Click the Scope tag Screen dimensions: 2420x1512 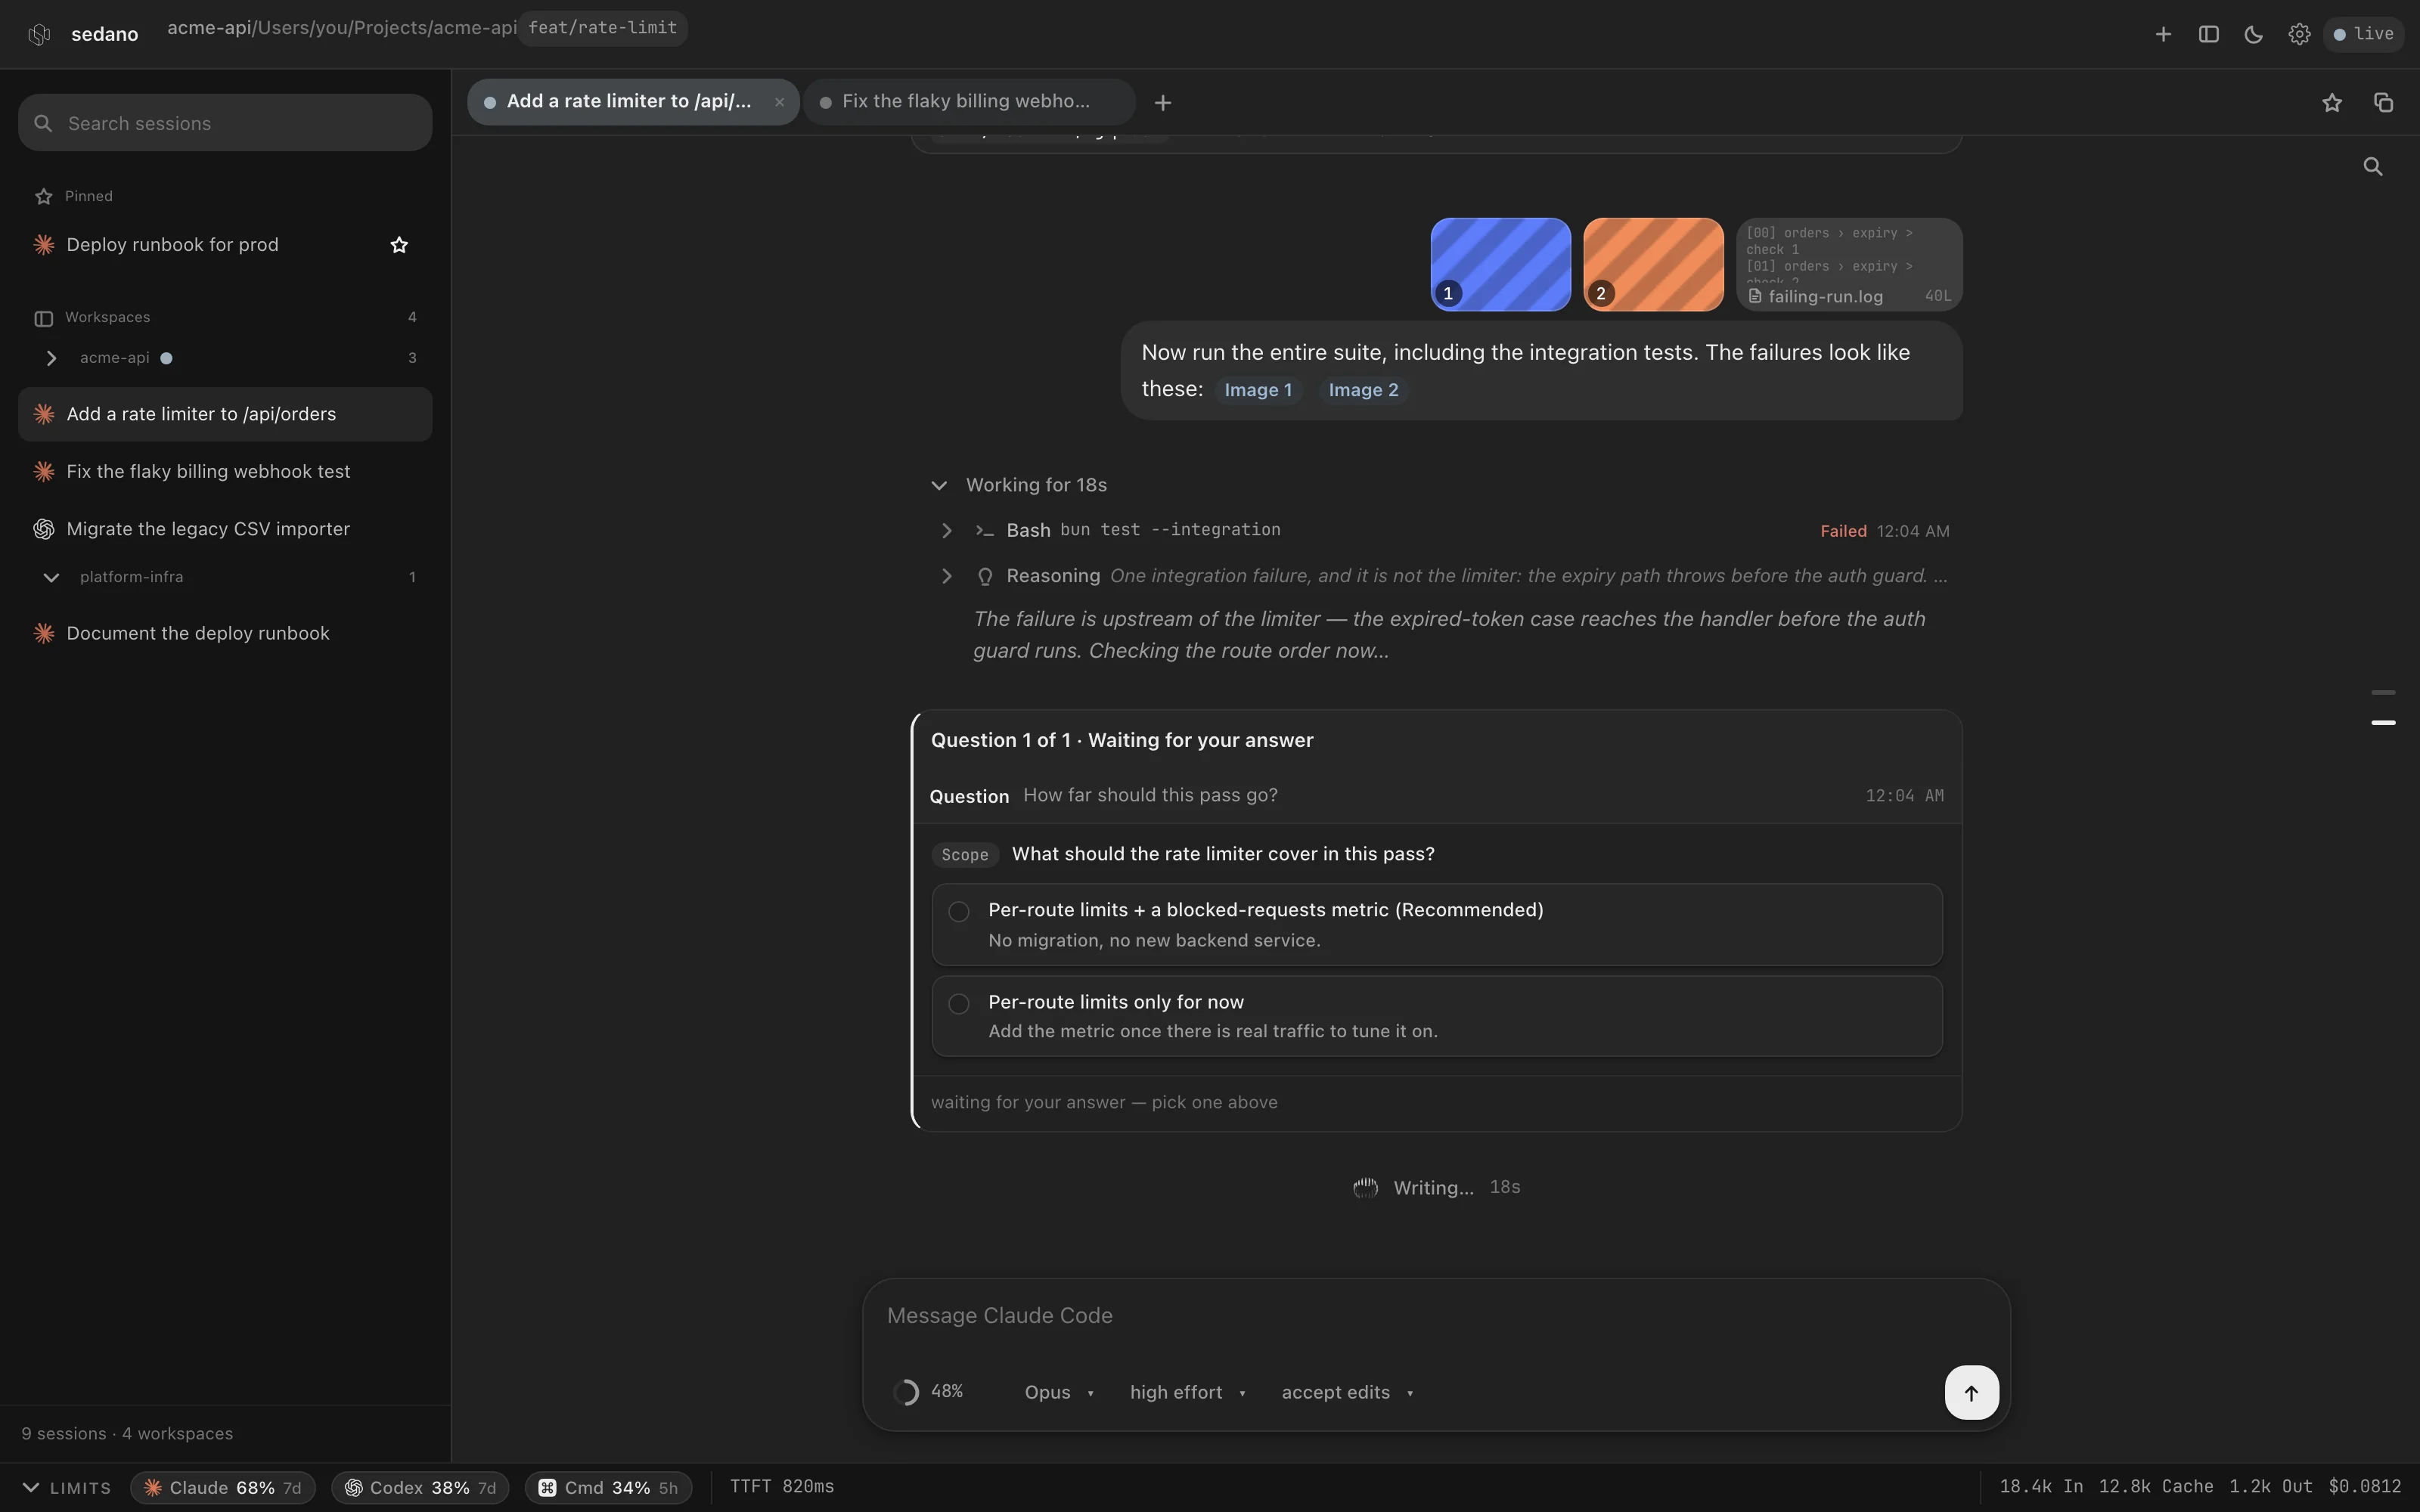964,855
